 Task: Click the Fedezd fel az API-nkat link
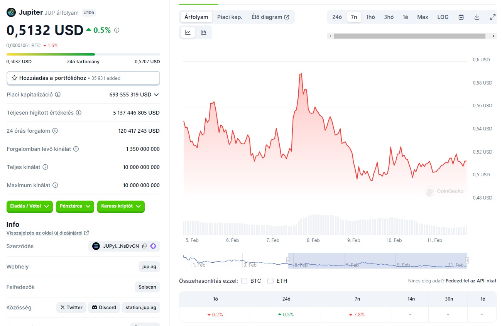pos(471,281)
